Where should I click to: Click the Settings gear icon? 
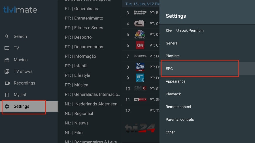click(x=7, y=107)
